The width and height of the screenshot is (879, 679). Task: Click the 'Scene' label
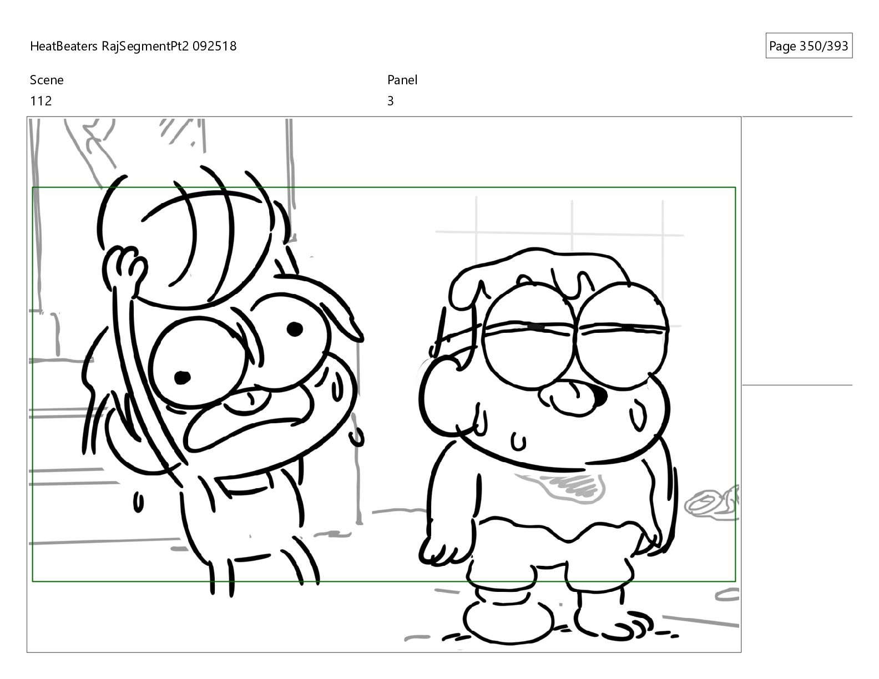(x=47, y=80)
